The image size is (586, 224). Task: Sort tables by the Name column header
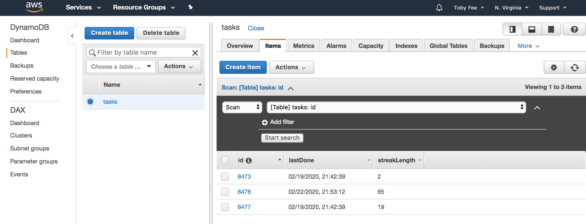pyautogui.click(x=152, y=85)
